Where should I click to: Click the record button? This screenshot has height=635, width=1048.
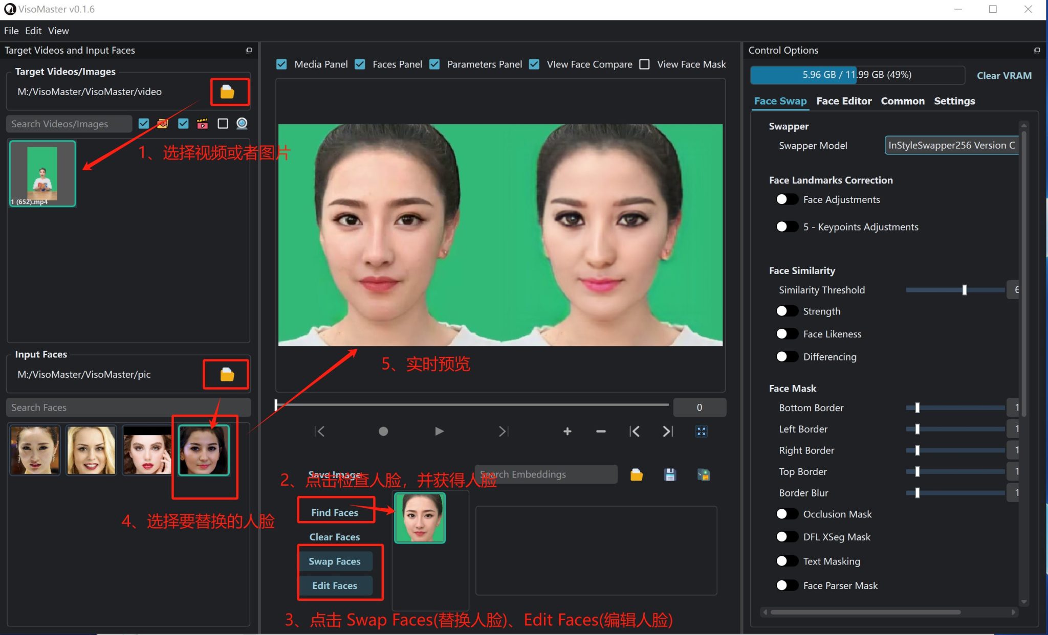tap(383, 432)
